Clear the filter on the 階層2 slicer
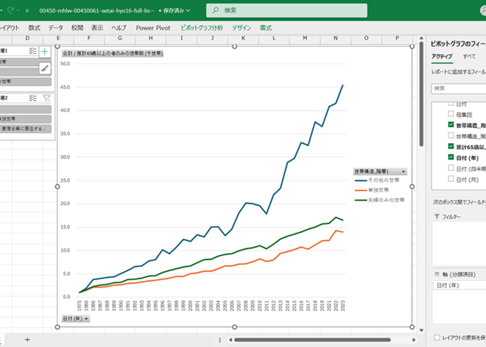Screen dimensions: 486x347 pyautogui.click(x=46, y=98)
